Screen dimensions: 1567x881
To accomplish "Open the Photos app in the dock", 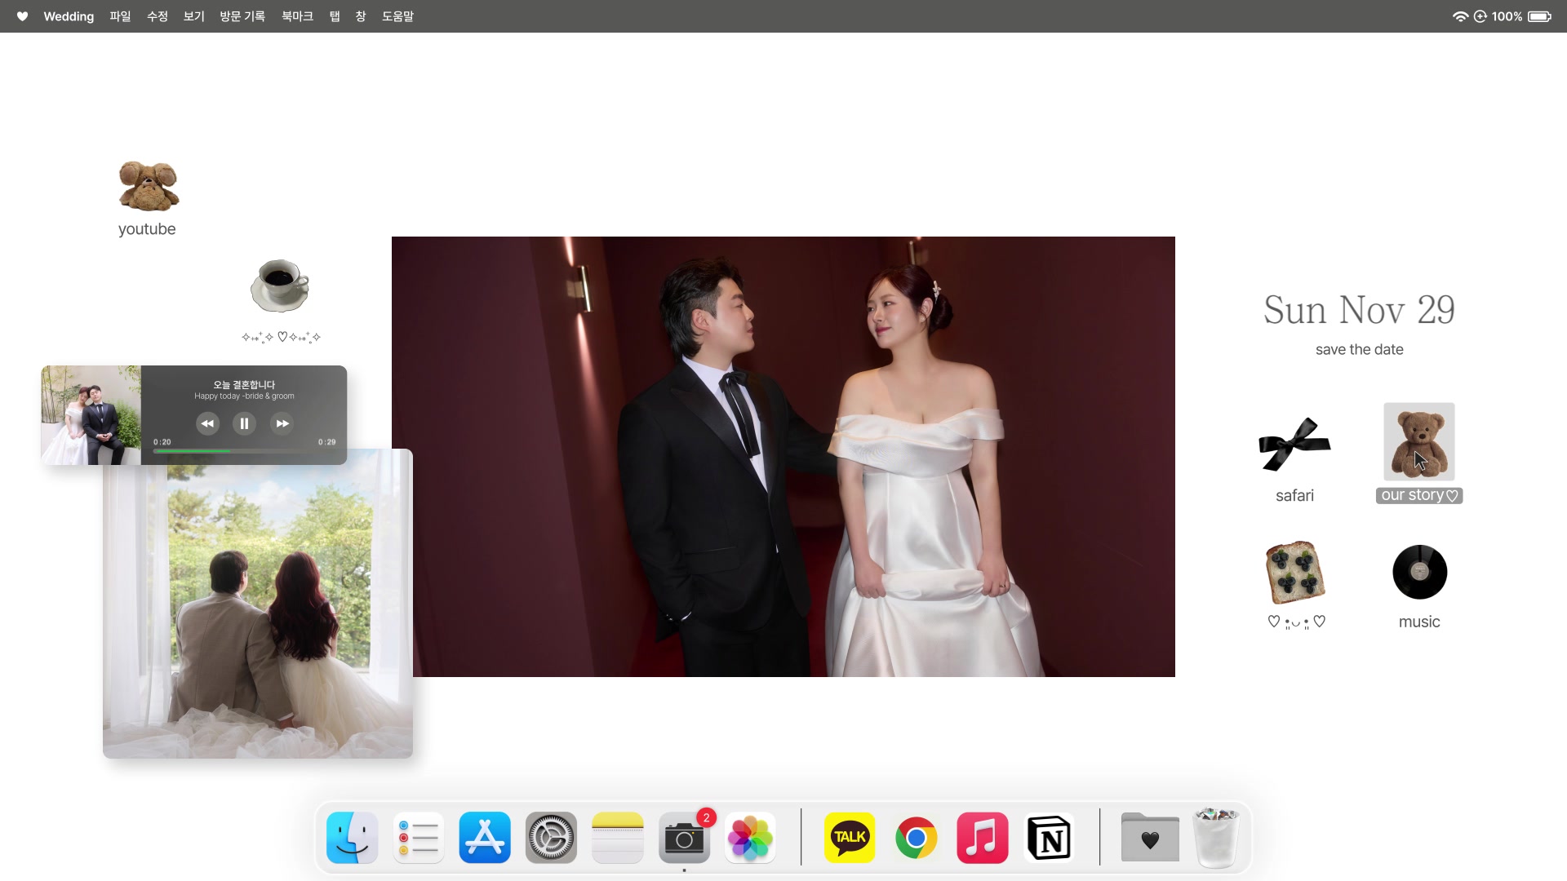I will coord(750,837).
